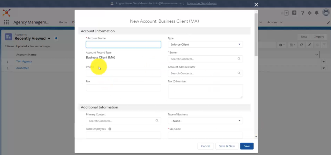The image size is (331, 155).
Task: Check notifications with the bell icon
Action: [316, 12]
